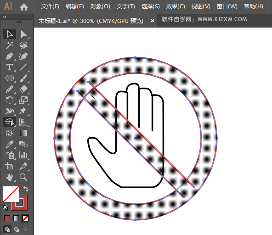Enable Draw Behind drawing mode

click(17, 229)
